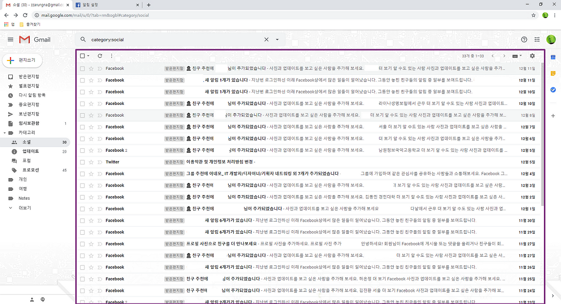Click the Gmail logo
The image size is (561, 304).
[x=35, y=40]
